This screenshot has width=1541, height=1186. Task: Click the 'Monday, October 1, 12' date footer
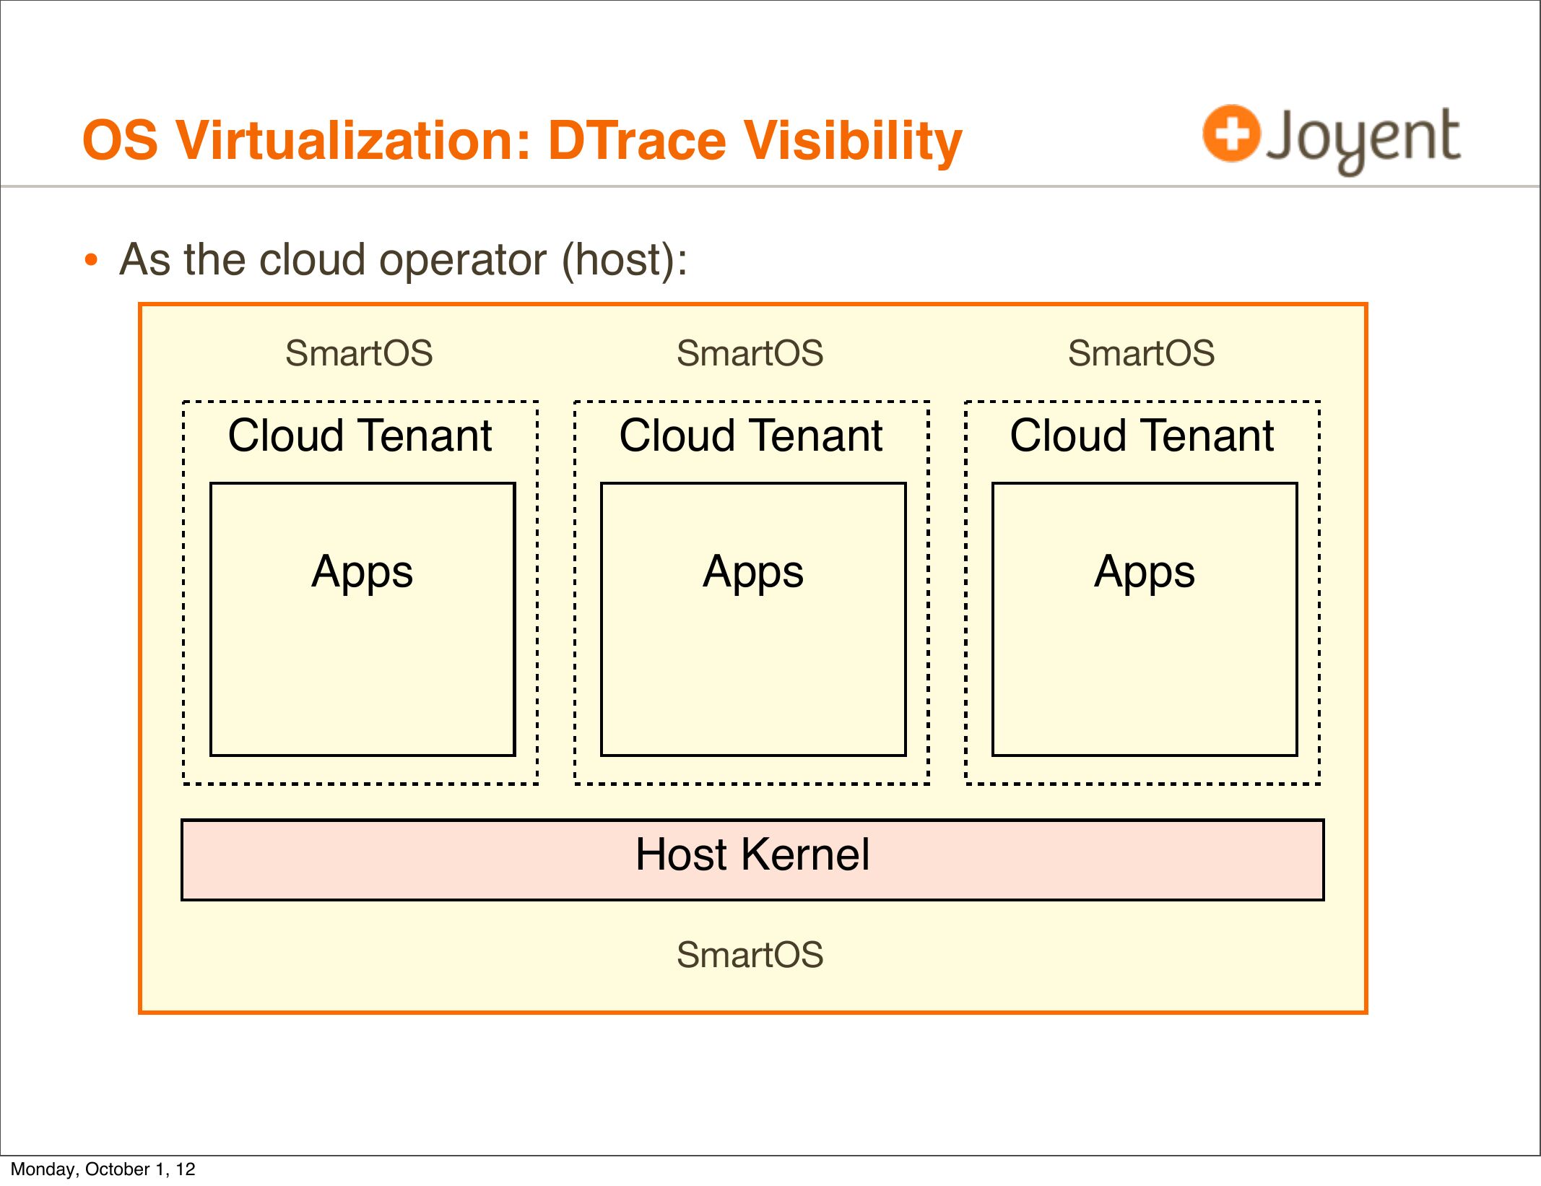point(103,1169)
